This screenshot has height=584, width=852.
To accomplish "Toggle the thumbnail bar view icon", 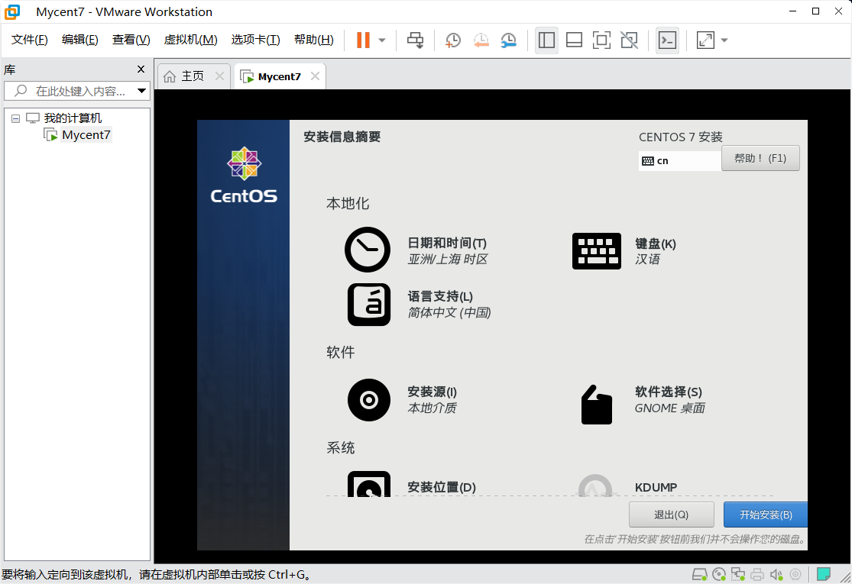I will coord(574,40).
